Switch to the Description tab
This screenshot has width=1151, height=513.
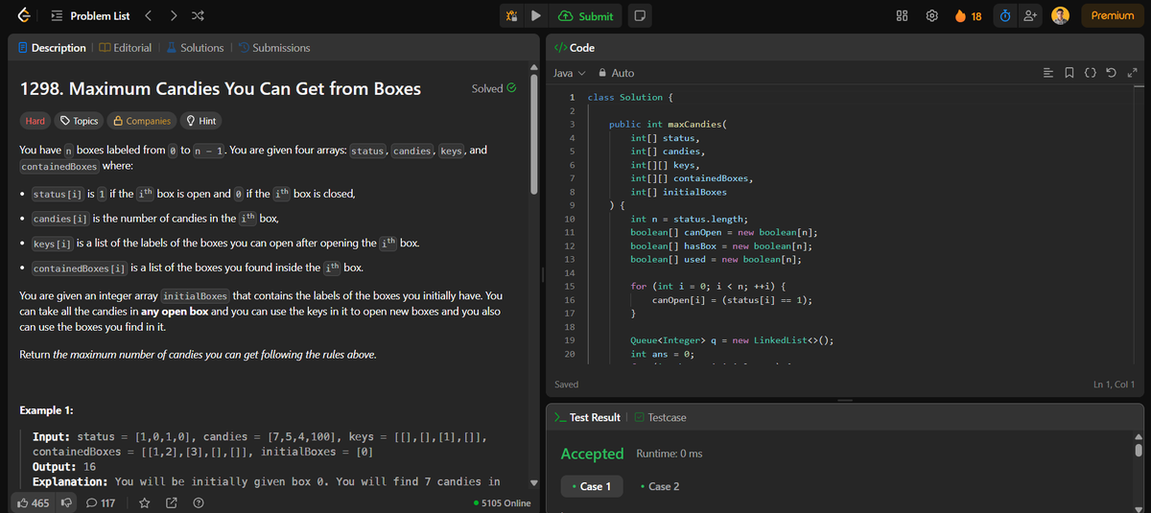pos(53,47)
